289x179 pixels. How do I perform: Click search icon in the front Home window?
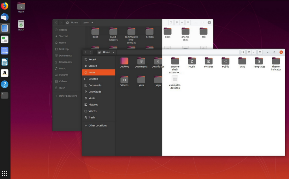[x=242, y=52]
